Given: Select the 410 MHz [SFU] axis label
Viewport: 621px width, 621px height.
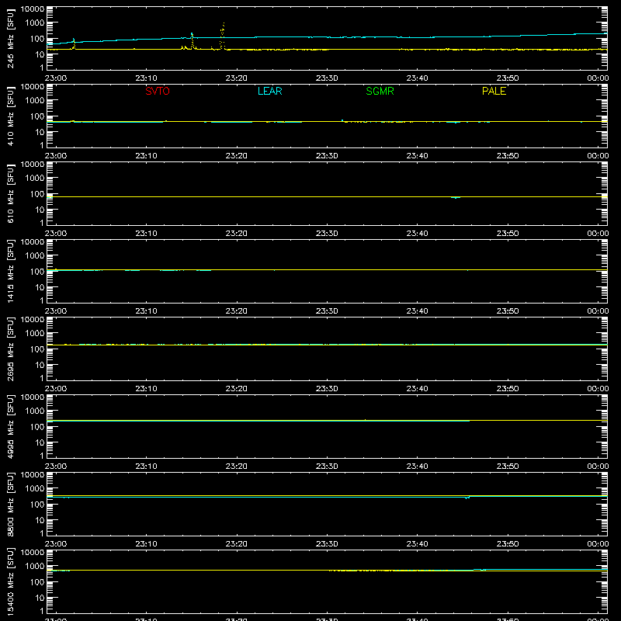Looking at the screenshot, I should 10,116.
